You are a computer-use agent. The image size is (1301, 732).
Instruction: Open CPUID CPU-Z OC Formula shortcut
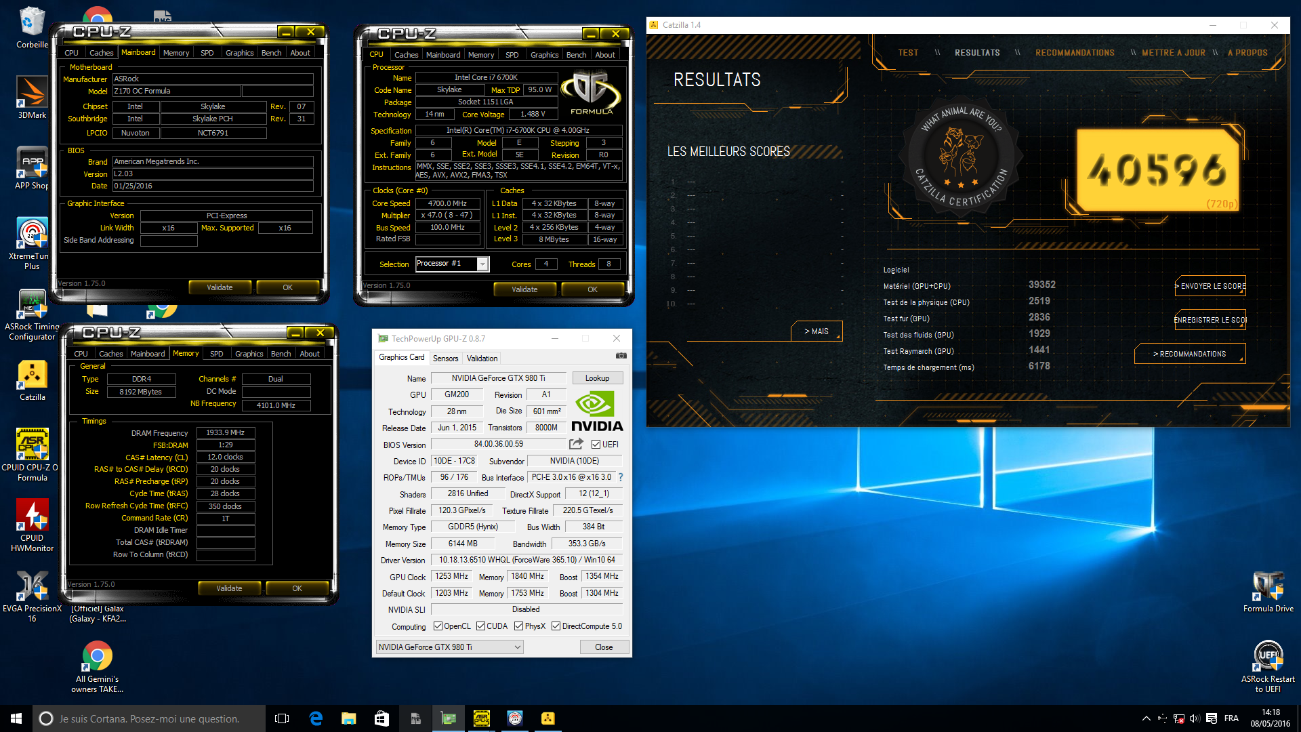click(x=32, y=455)
